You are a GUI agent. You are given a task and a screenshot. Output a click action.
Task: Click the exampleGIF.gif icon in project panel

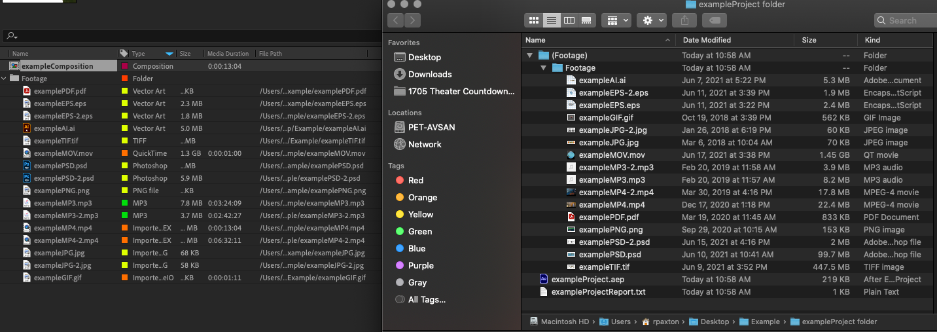click(27, 278)
